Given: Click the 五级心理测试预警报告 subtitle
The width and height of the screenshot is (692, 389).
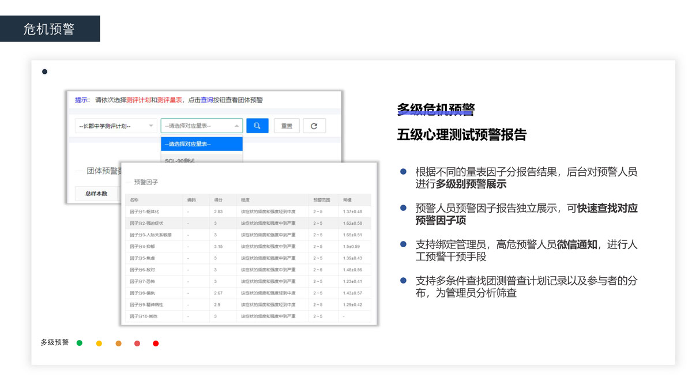Looking at the screenshot, I should (461, 135).
